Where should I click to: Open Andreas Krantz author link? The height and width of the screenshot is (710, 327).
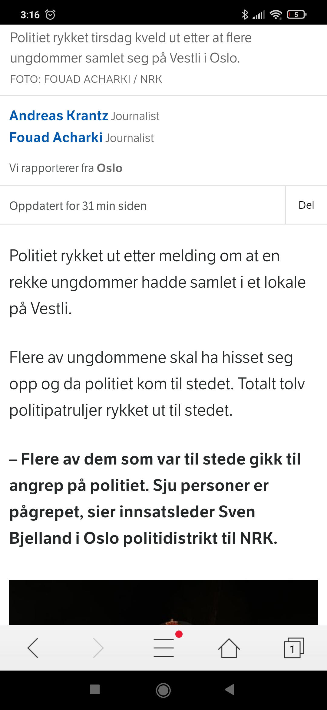point(59,116)
